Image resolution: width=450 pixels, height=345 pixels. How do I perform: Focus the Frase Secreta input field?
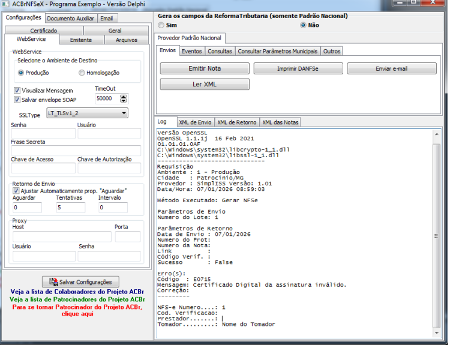[76, 151]
